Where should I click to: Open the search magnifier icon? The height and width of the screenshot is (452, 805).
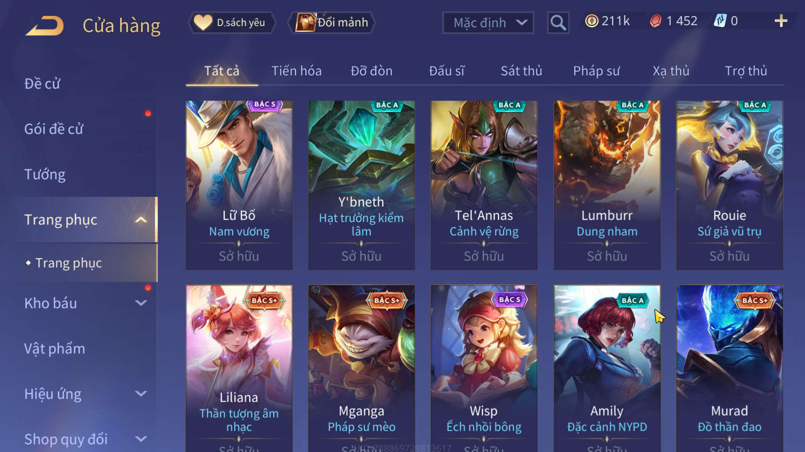558,22
